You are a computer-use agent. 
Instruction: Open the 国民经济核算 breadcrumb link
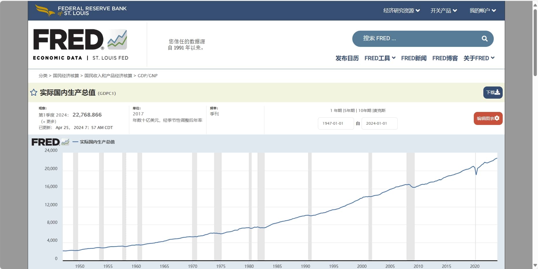point(66,75)
